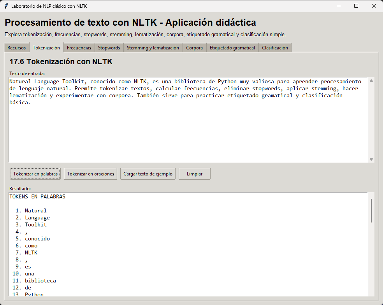Viewport: 383px width, 305px height.
Task: Switch to the Etiquetado gramatical tab
Action: (232, 47)
